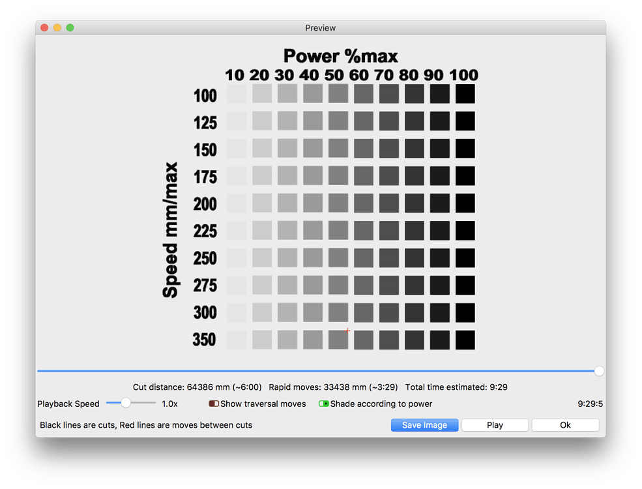The width and height of the screenshot is (642, 489).
Task: Toggle the Show traversal moves switch
Action: 214,404
